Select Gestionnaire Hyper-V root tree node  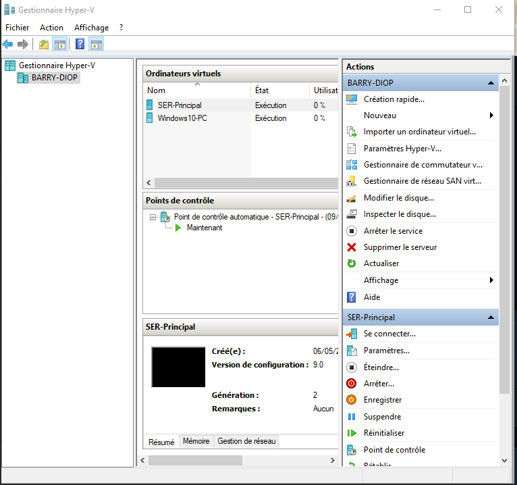click(x=51, y=66)
